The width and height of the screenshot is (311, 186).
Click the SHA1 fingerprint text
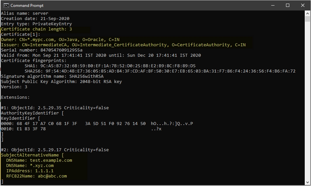[x=110, y=66]
